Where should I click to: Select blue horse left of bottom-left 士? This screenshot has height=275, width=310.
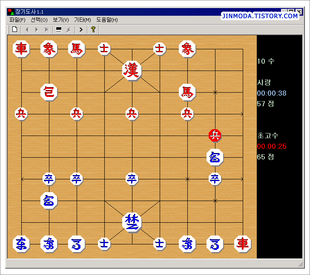pyautogui.click(x=77, y=244)
